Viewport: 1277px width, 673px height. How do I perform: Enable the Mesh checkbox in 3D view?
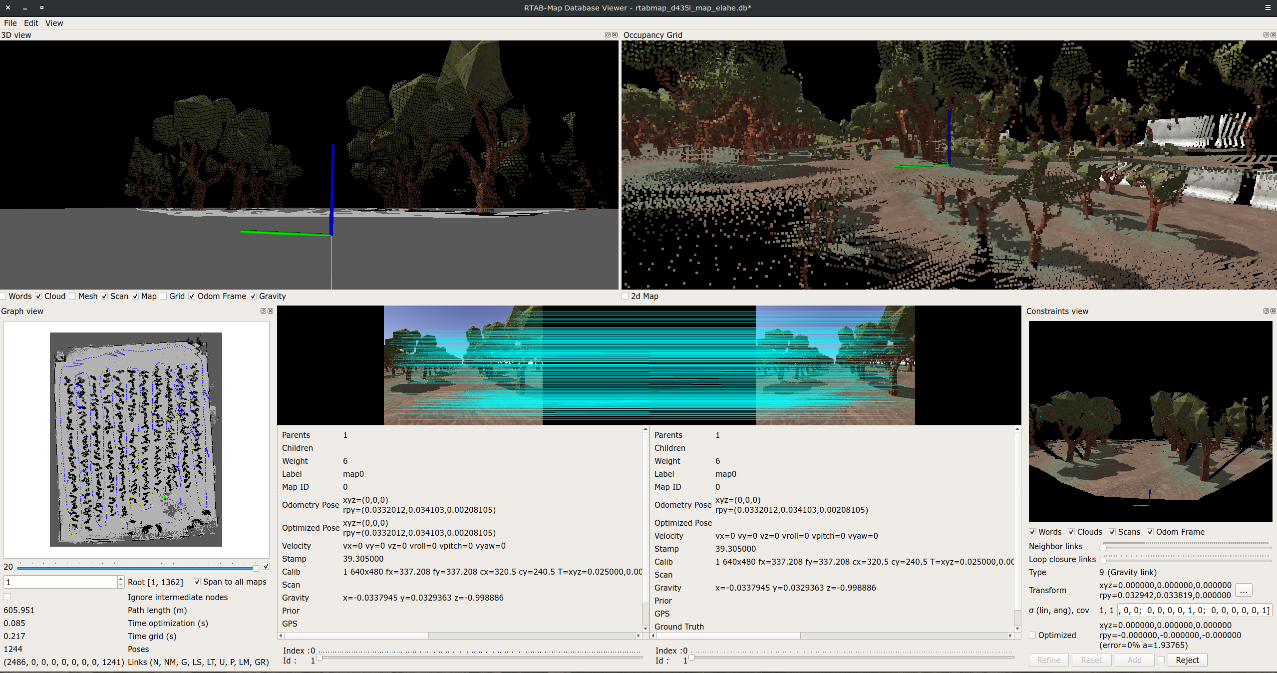coord(73,296)
